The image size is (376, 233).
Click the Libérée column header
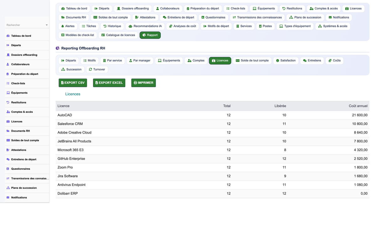click(x=280, y=106)
